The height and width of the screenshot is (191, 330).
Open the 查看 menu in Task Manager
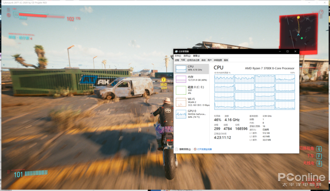tap(197, 56)
